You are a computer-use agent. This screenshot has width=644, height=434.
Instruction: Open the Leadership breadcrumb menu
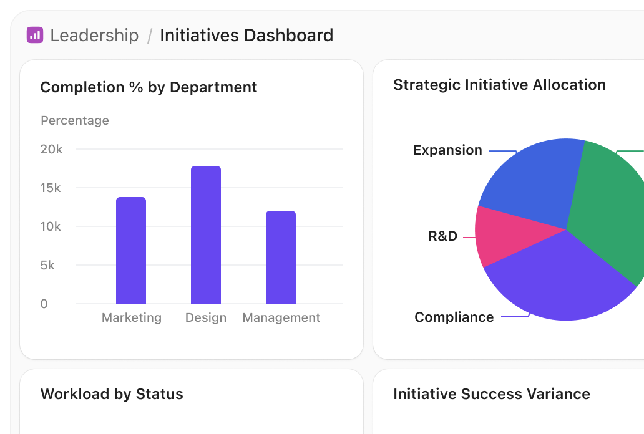(x=94, y=36)
